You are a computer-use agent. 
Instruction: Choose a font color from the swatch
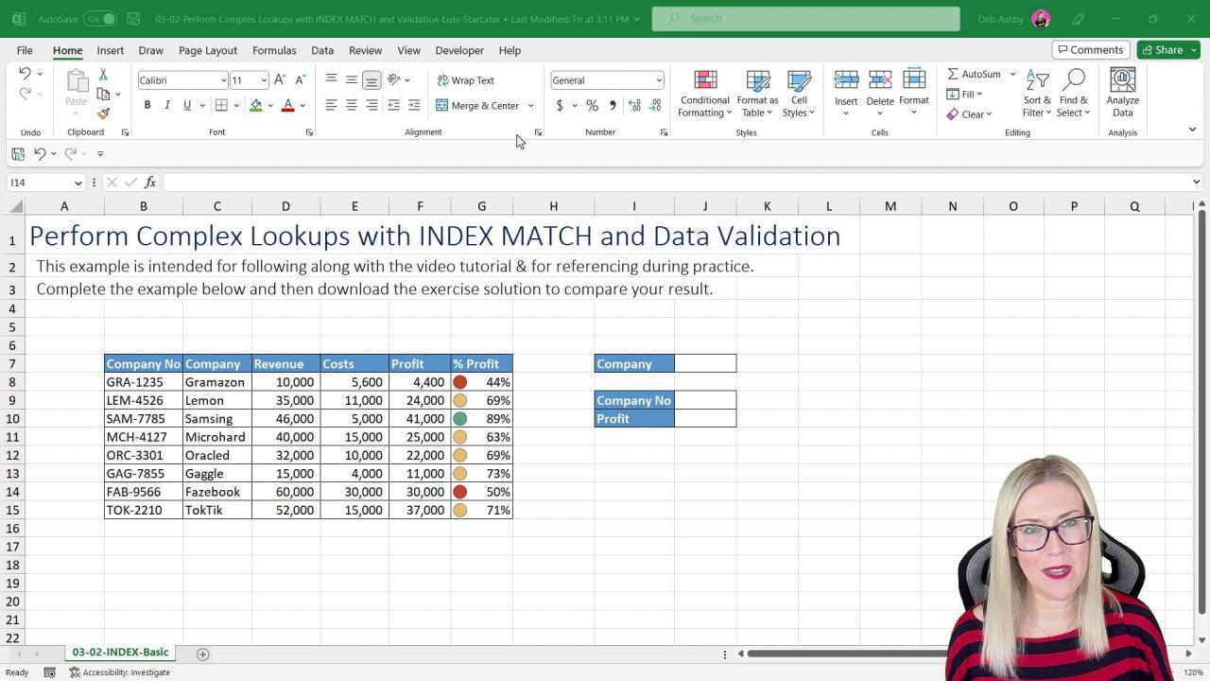287,105
